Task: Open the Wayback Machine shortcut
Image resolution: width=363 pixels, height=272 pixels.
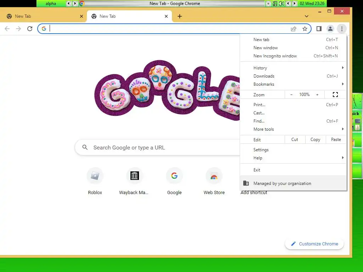Action: coord(134,182)
